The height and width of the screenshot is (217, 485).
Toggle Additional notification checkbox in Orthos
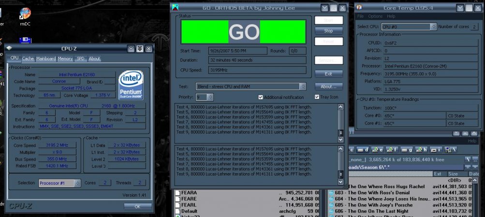point(261,97)
